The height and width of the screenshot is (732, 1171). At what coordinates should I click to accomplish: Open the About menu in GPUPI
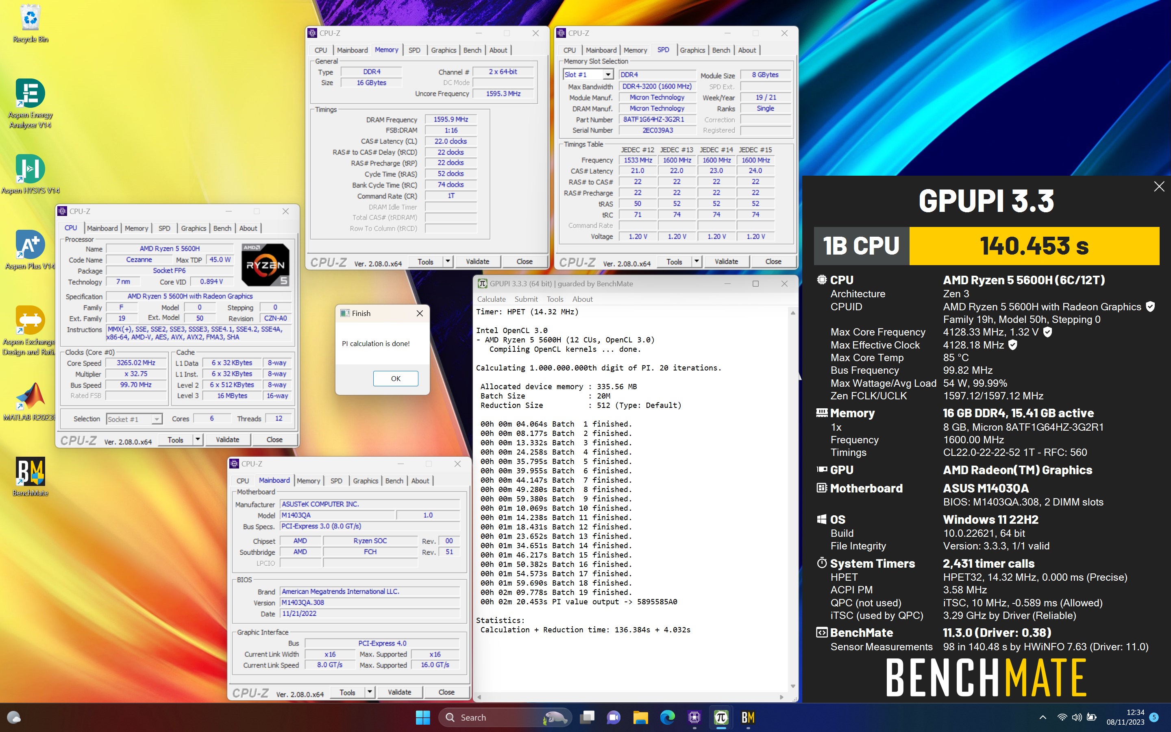582,299
